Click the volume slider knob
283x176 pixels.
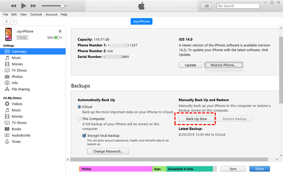62,6
